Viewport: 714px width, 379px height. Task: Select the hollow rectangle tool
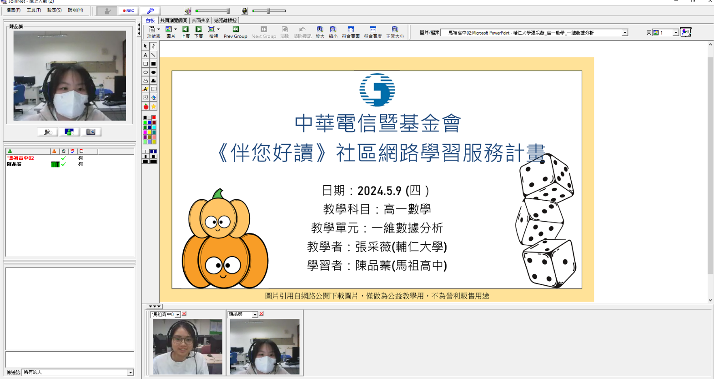[x=146, y=64]
